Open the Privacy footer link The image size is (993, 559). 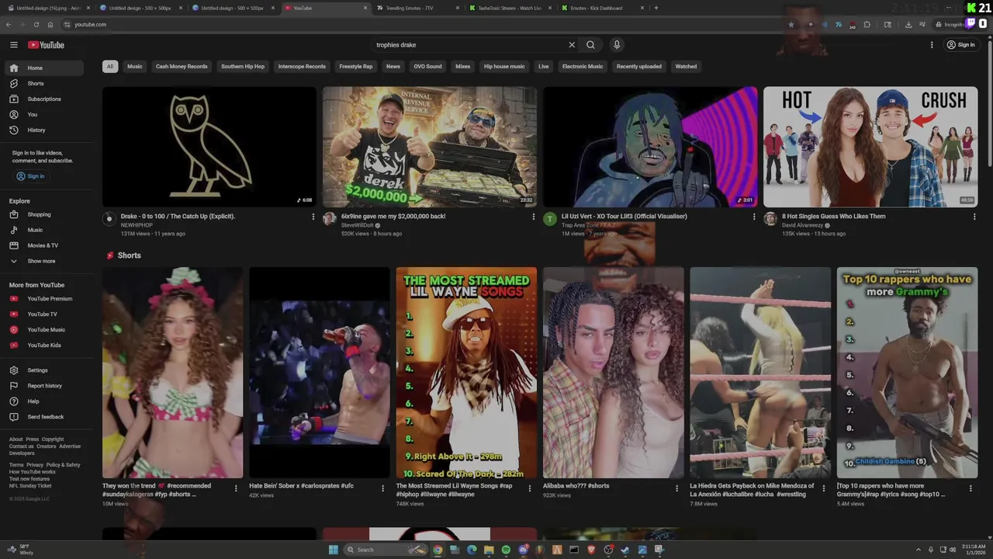(35, 465)
